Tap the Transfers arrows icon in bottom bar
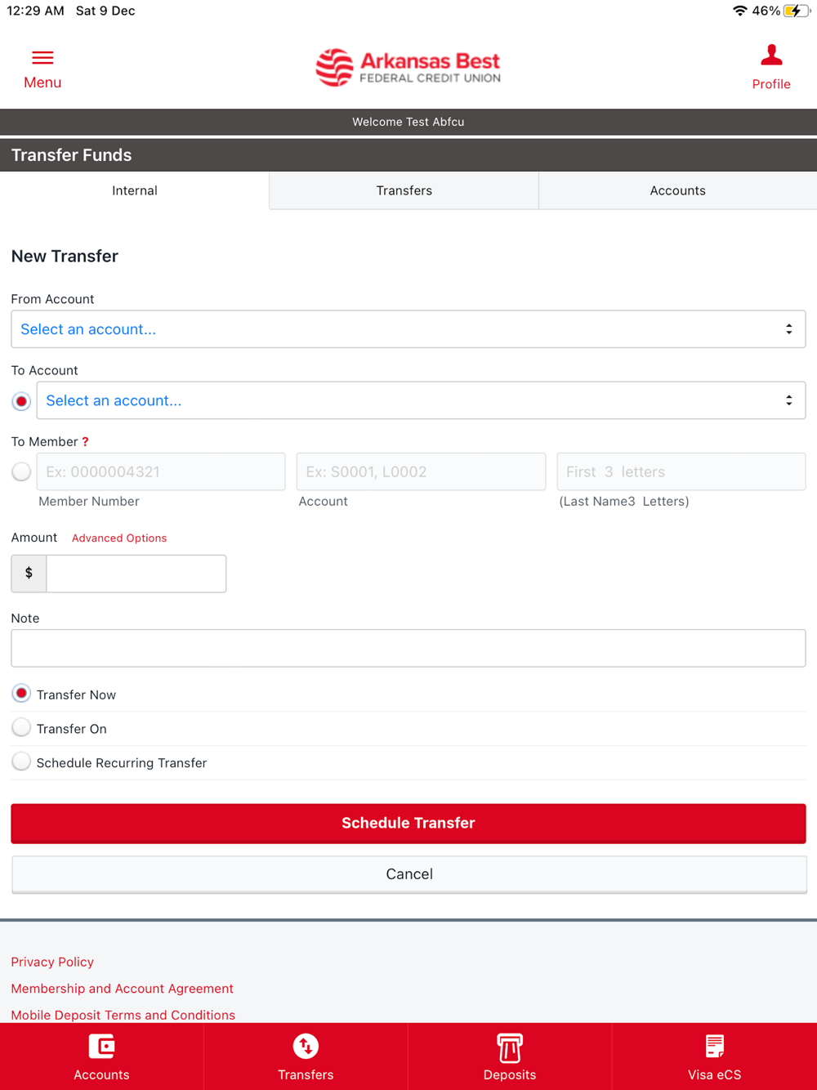 306,1047
